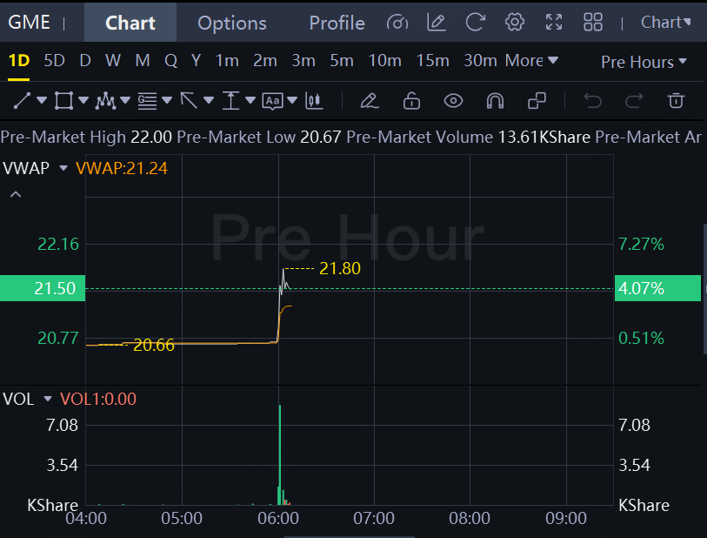Switch to the Profile tab
This screenshot has height=538, width=707.
(337, 23)
